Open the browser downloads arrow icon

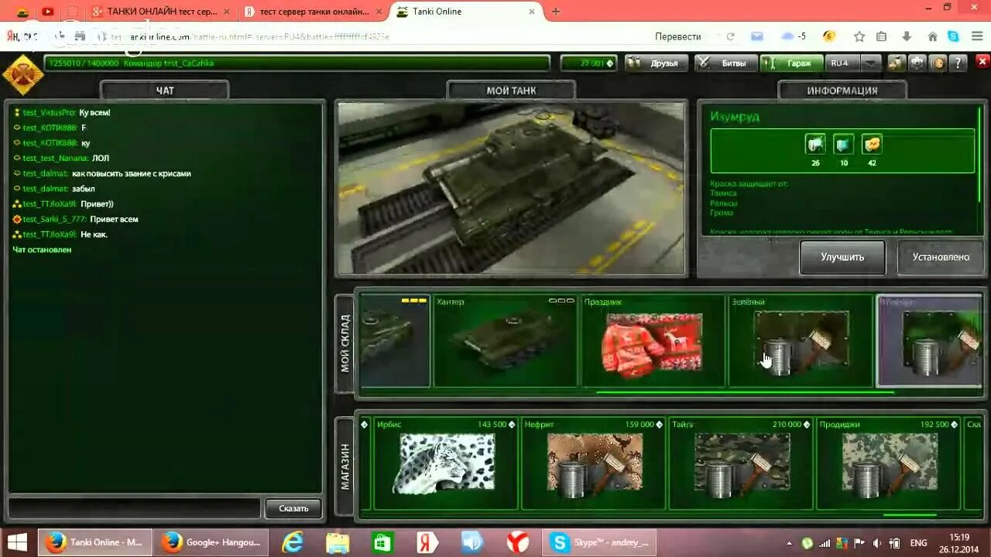(907, 36)
